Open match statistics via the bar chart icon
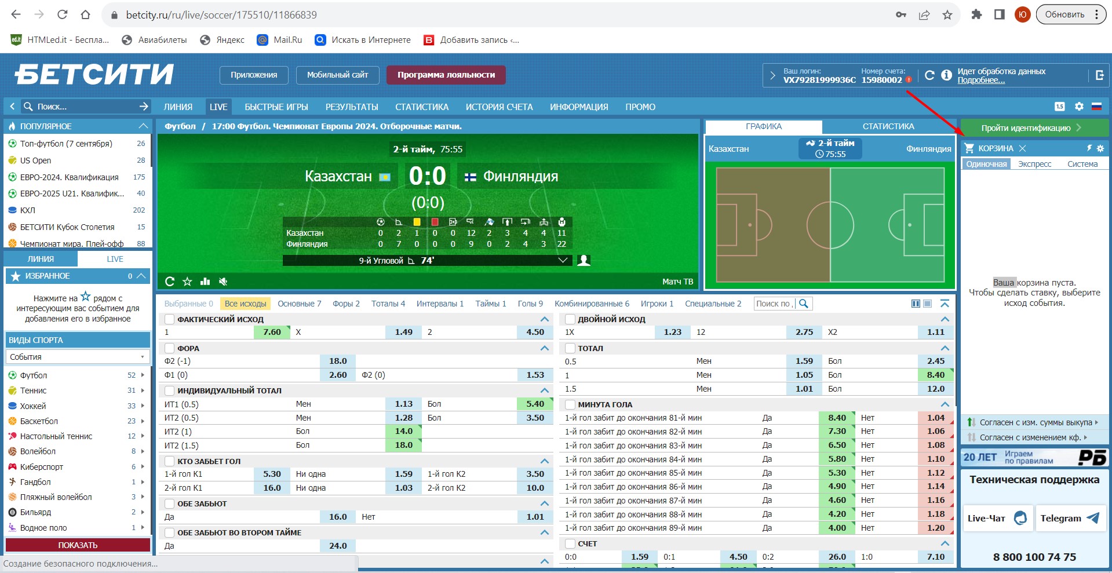 [205, 282]
